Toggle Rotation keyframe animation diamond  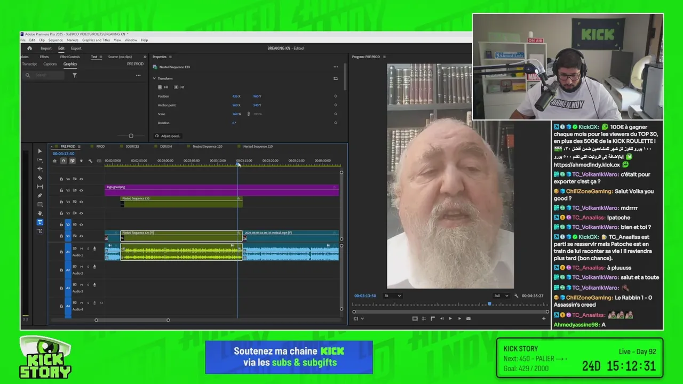[336, 123]
